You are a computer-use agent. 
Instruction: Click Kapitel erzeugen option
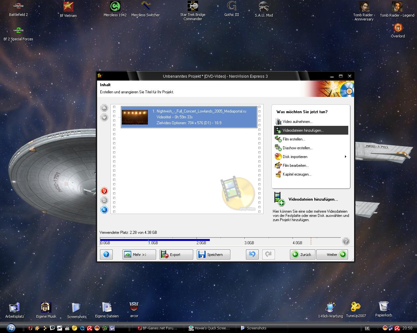tap(296, 174)
